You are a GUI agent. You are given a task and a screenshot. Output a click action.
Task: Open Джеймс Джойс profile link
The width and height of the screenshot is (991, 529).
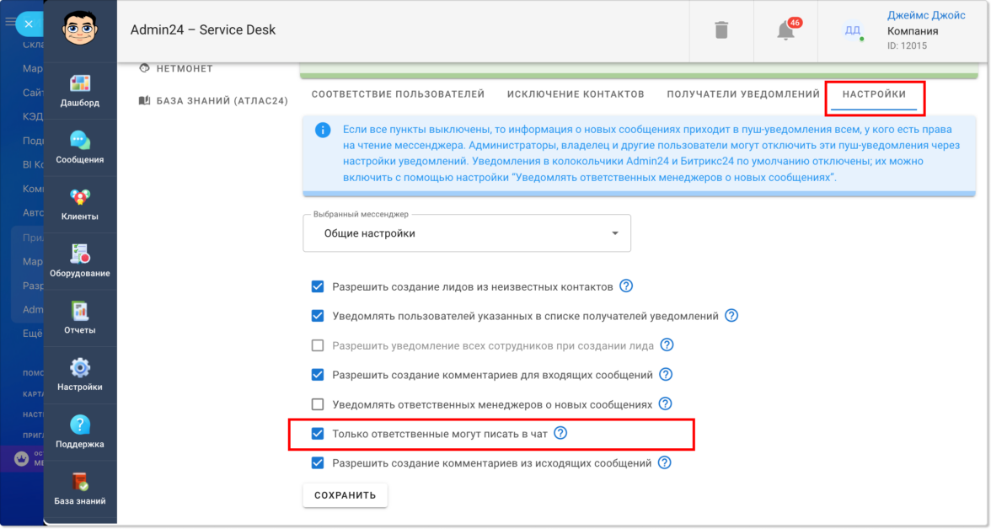pyautogui.click(x=926, y=15)
